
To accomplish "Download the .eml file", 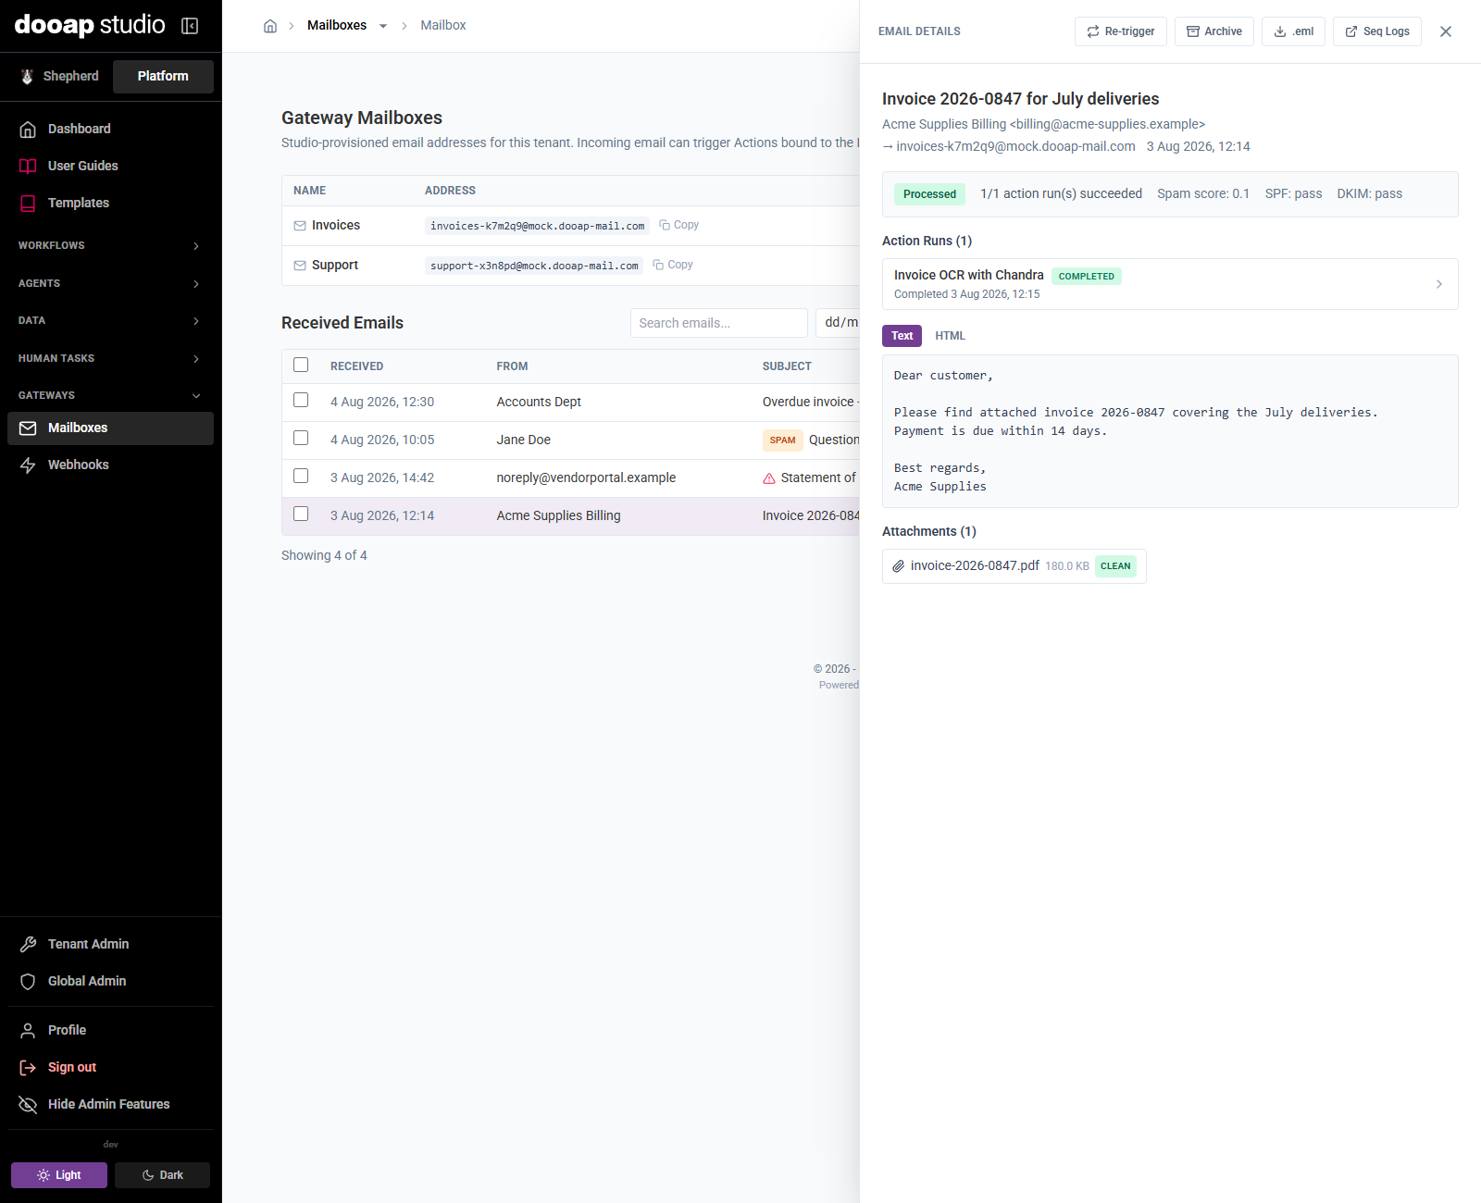I will click(1294, 31).
